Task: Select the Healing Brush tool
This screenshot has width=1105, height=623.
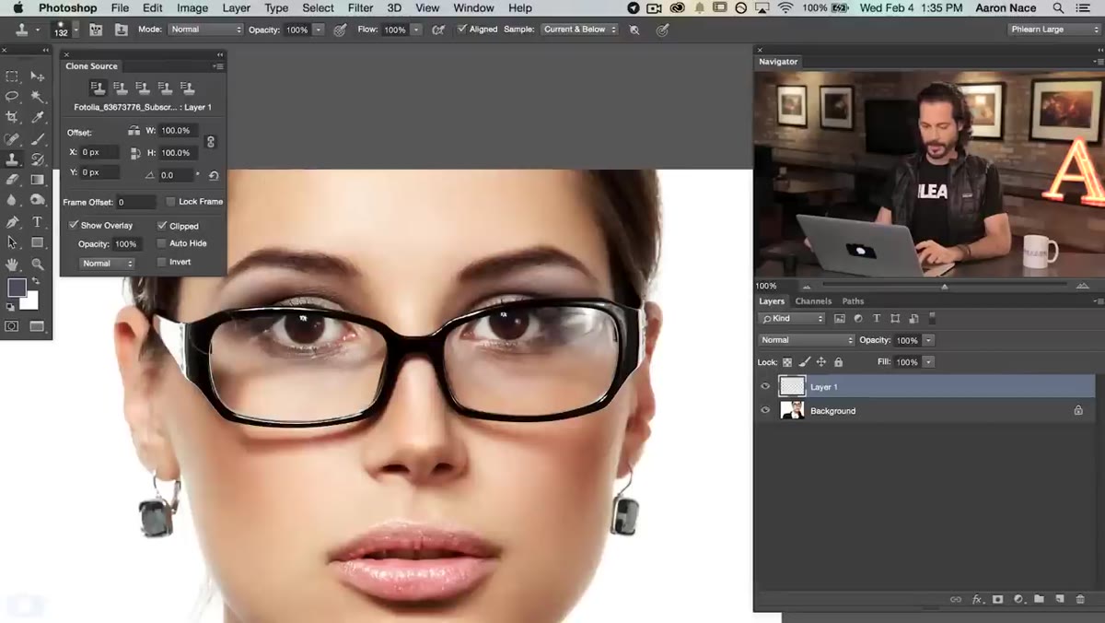Action: pyautogui.click(x=12, y=139)
